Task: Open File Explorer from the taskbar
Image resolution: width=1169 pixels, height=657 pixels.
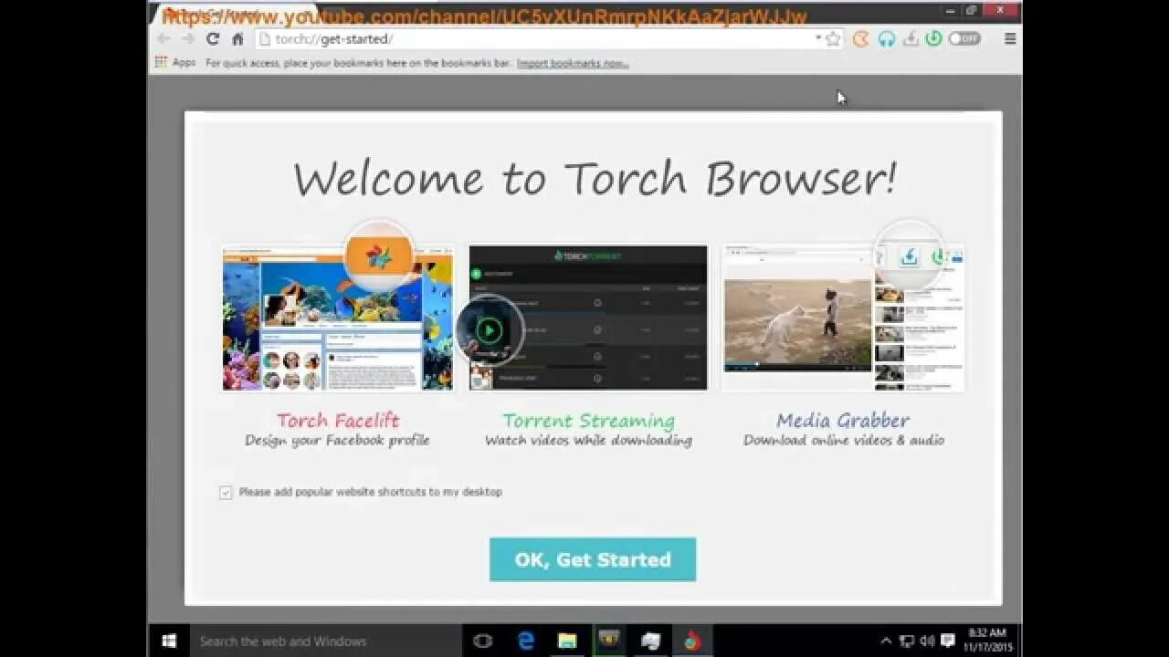Action: pyautogui.click(x=567, y=641)
